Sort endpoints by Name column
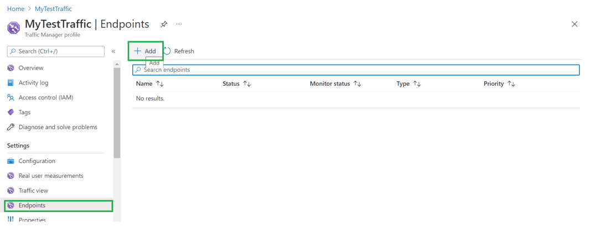 [x=149, y=84]
